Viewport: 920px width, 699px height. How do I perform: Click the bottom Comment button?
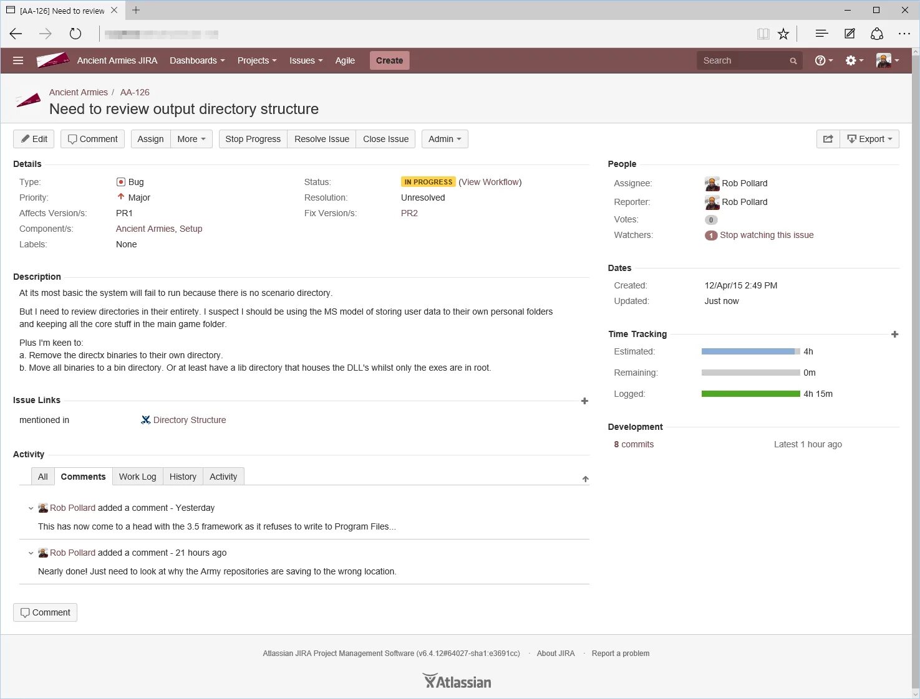45,612
